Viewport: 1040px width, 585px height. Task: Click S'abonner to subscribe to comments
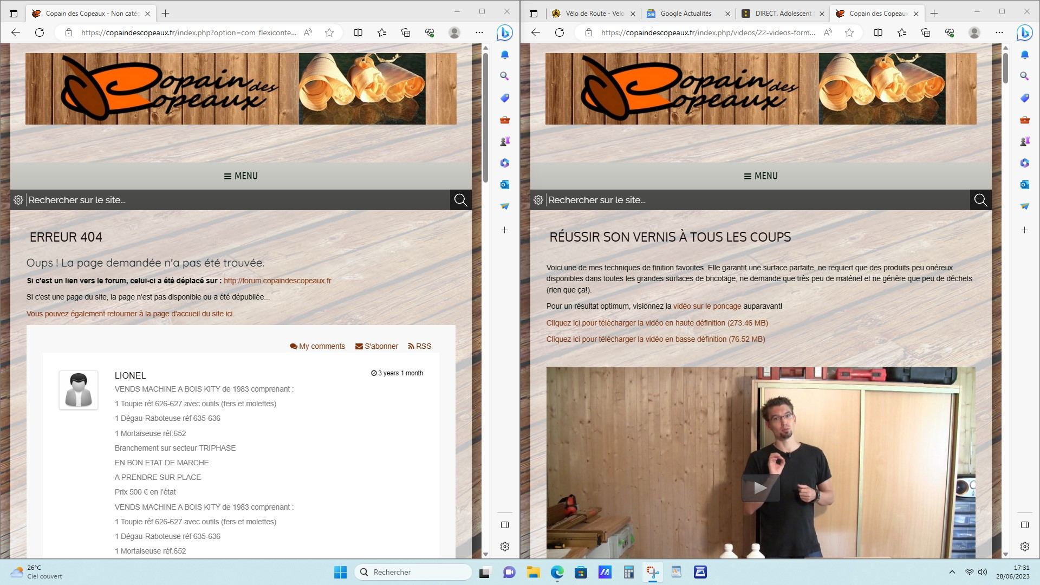[x=376, y=346]
